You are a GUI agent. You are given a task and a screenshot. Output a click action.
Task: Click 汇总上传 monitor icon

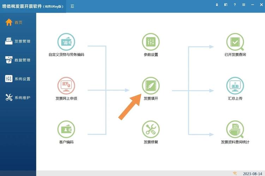(235, 86)
